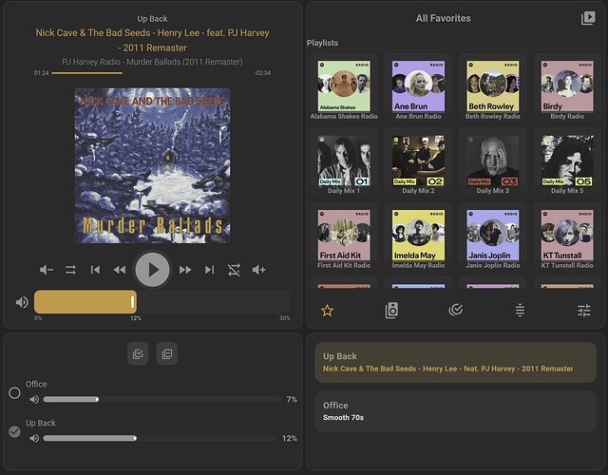This screenshot has width=608, height=475.
Task: Click the volume up speaker icon
Action: 258,270
